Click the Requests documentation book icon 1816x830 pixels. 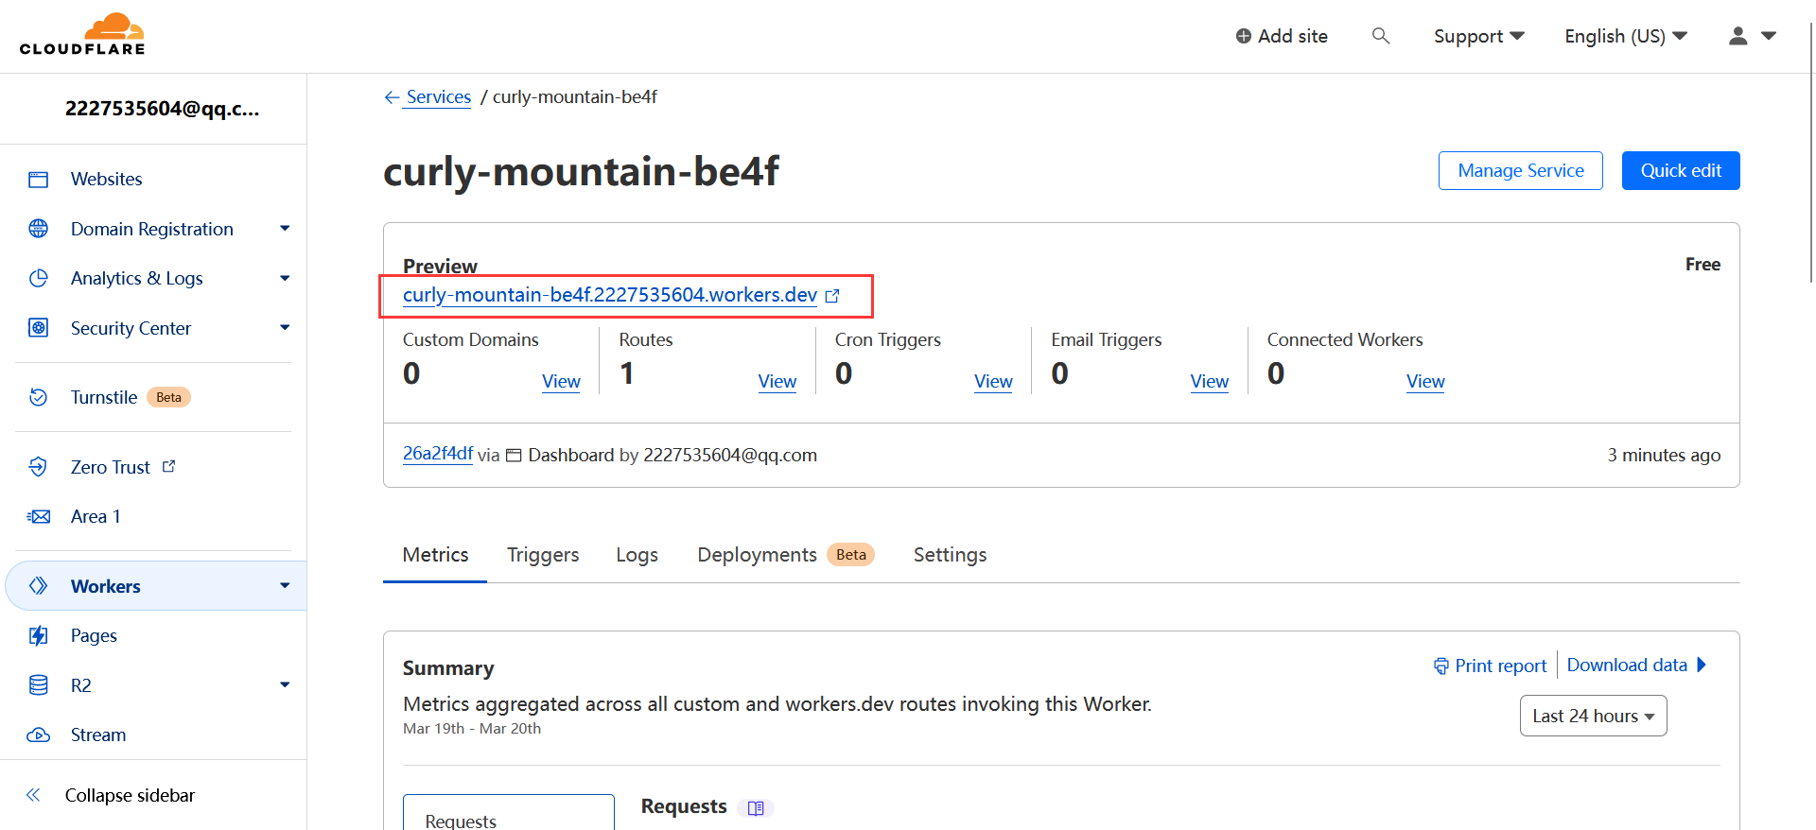pyautogui.click(x=756, y=808)
